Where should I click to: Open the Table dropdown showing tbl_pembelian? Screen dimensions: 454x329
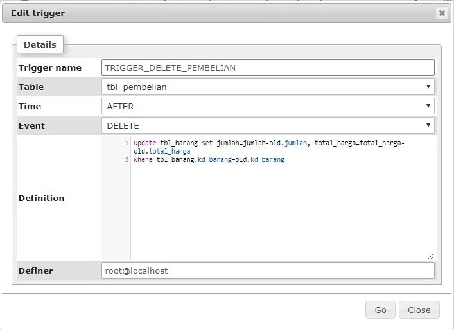[268, 87]
